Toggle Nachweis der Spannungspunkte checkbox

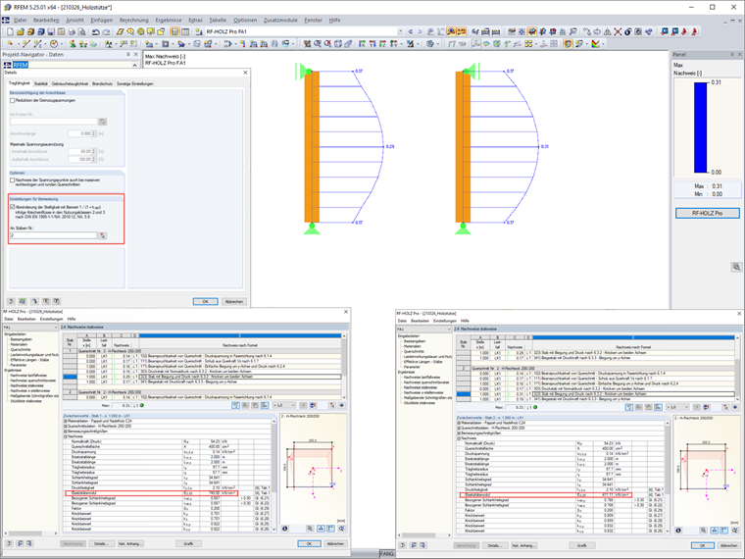(13, 180)
